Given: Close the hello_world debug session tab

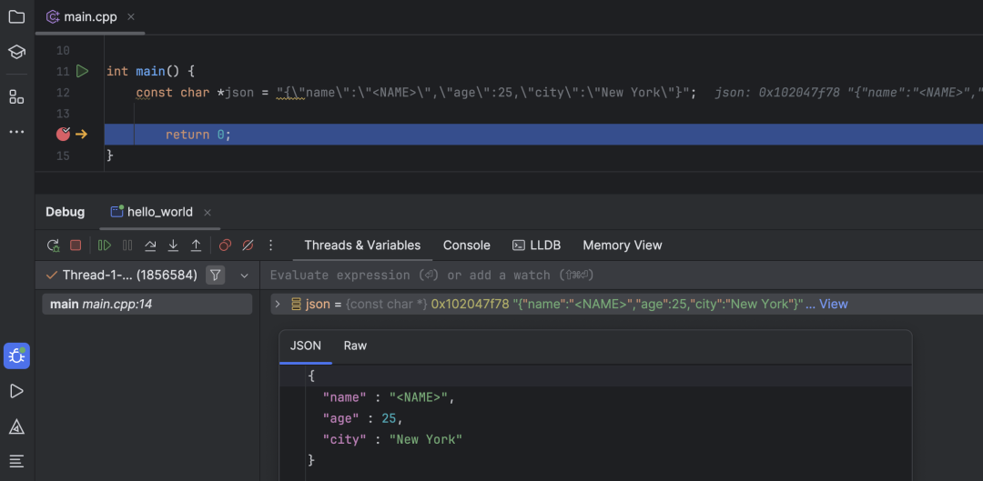Looking at the screenshot, I should coord(208,213).
